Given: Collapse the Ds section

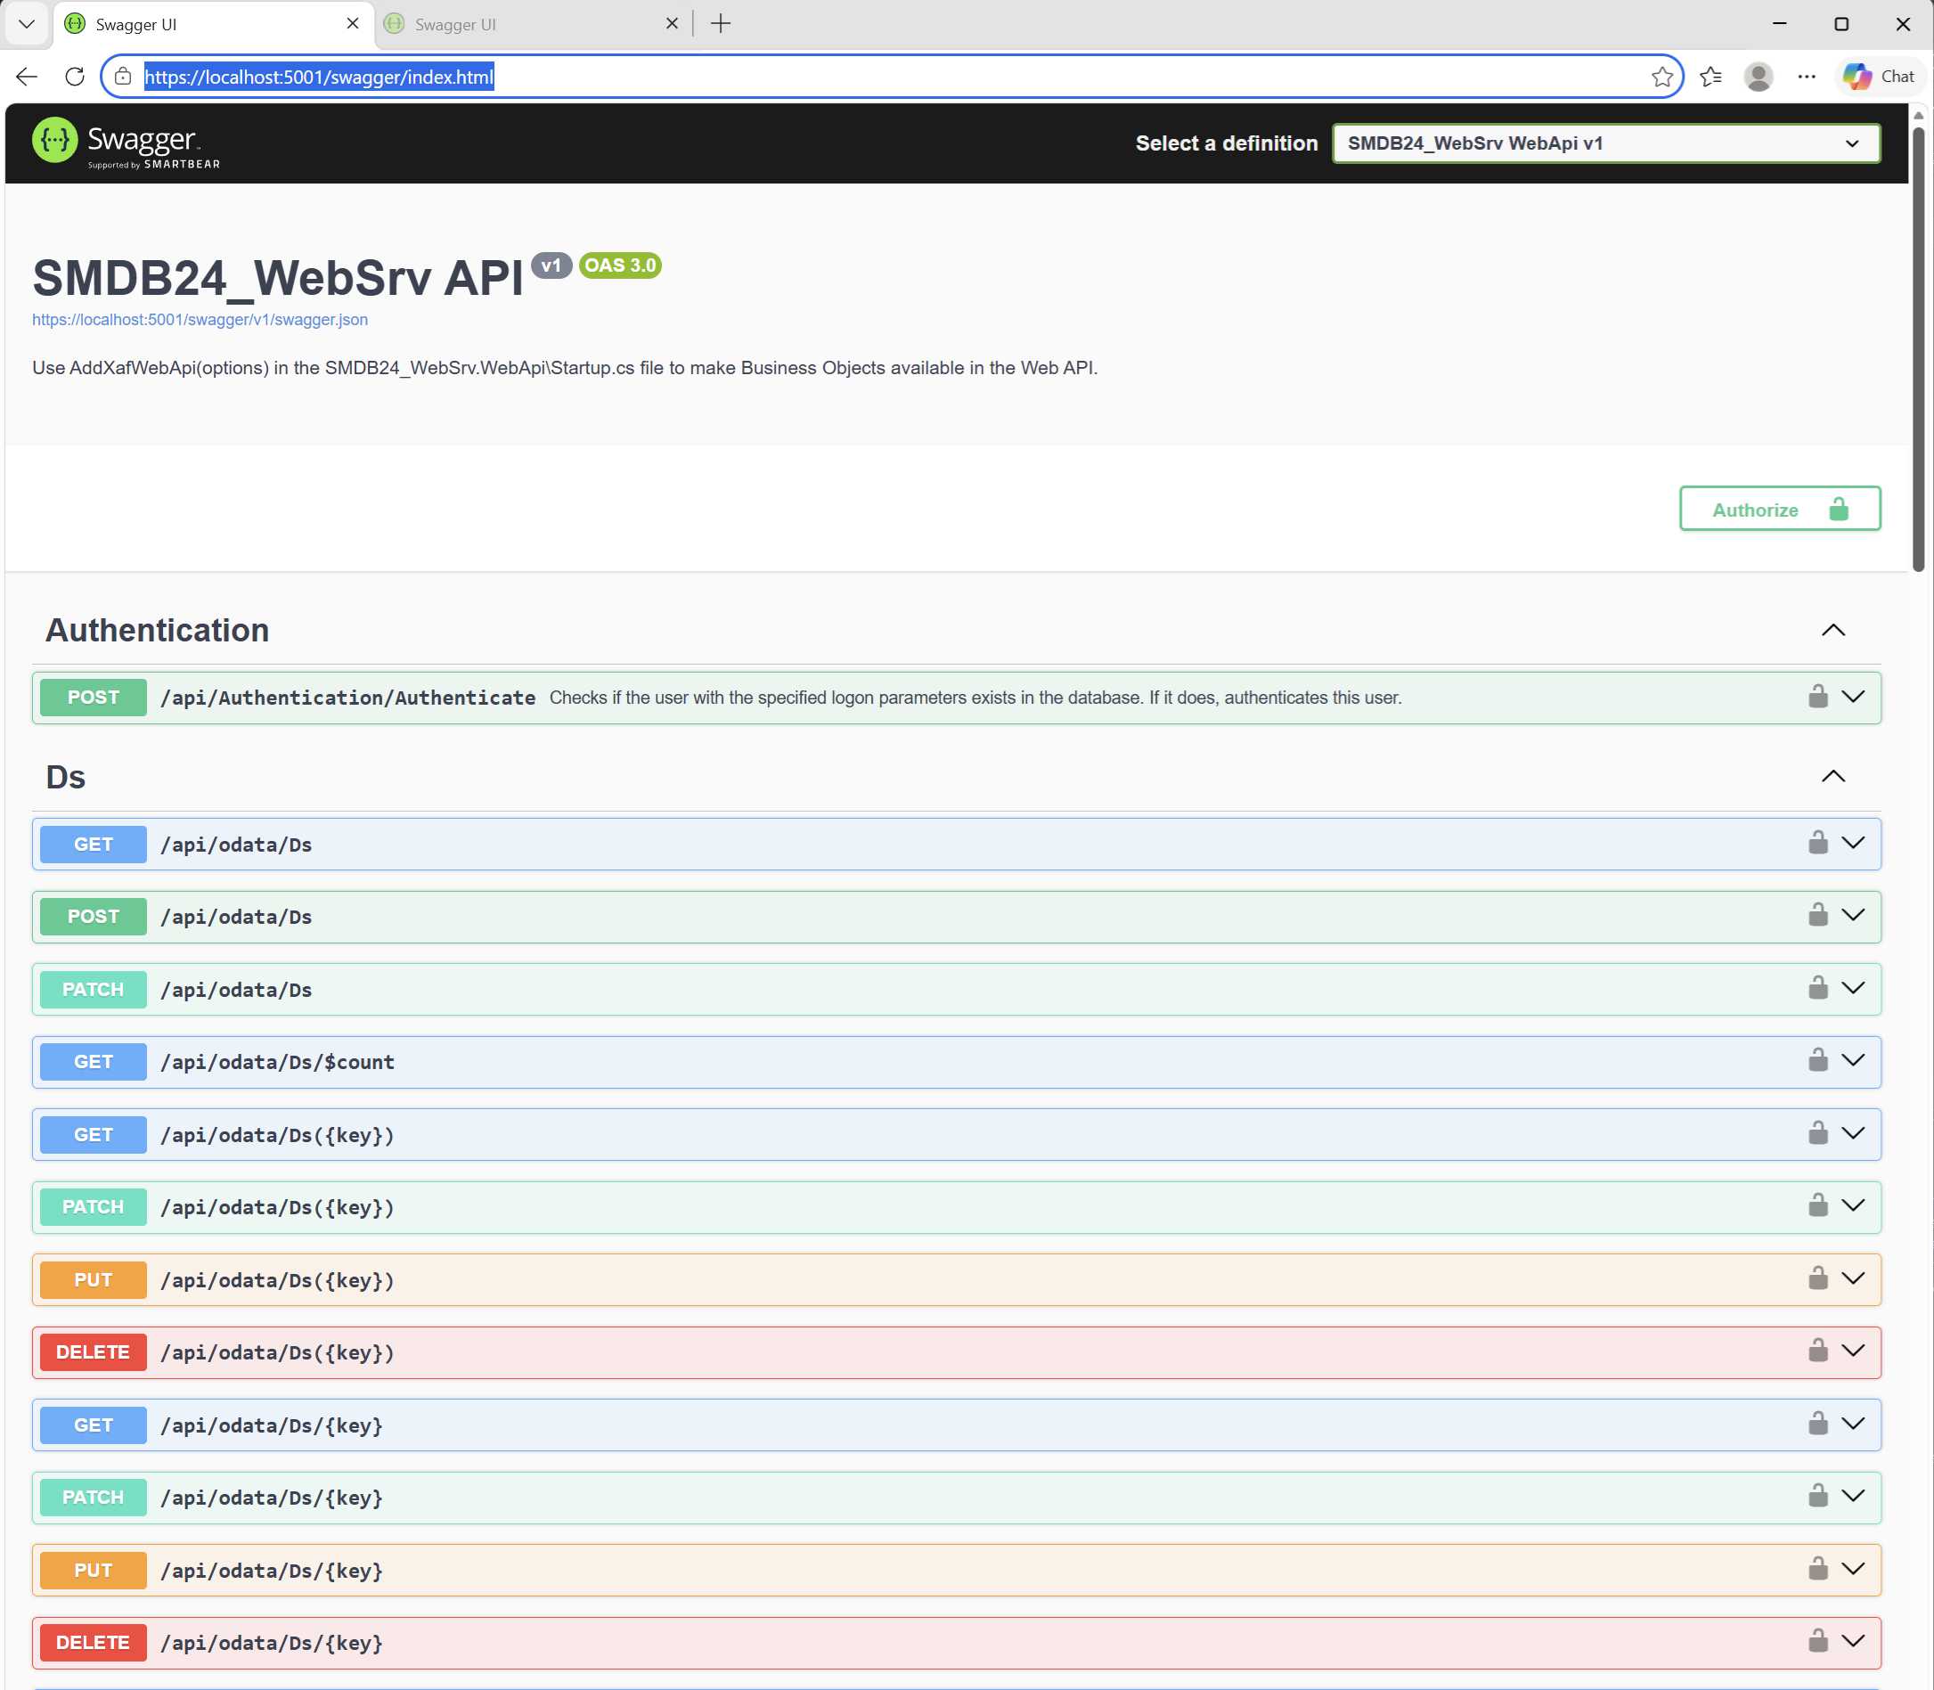Looking at the screenshot, I should (1833, 776).
